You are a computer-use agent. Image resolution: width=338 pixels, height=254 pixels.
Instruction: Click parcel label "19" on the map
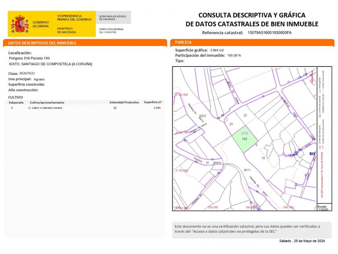pyautogui.click(x=263, y=158)
